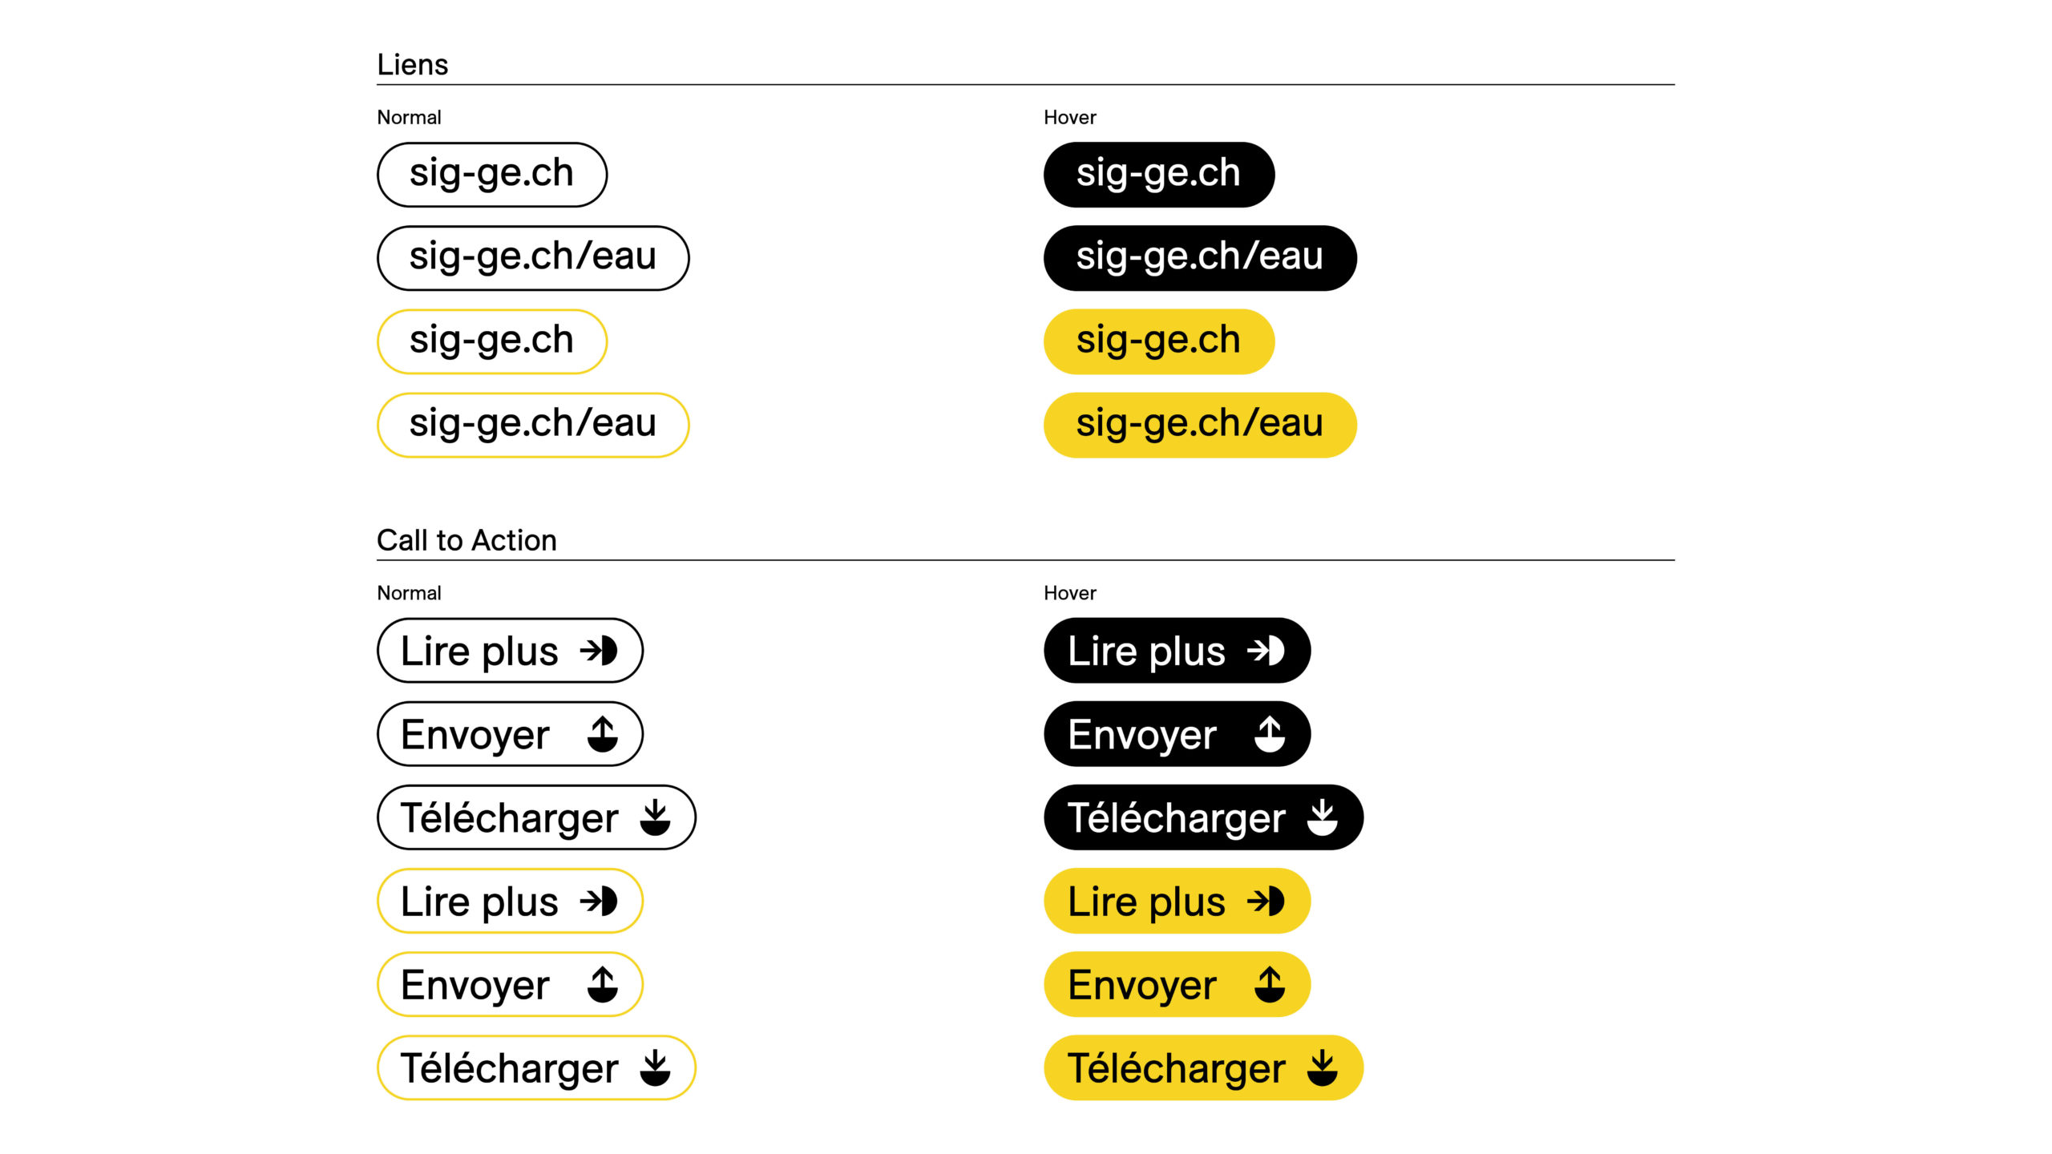The width and height of the screenshot is (2052, 1154).
Task: Open the black-outlined sig-ge.ch link
Action: 492,174
